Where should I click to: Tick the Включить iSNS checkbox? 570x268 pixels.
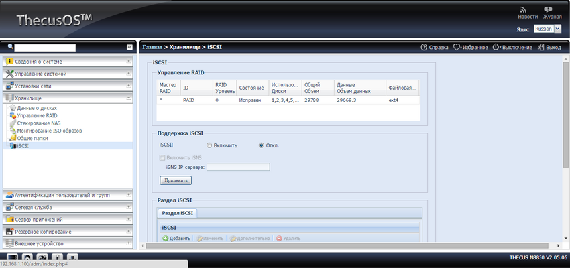tap(162, 157)
